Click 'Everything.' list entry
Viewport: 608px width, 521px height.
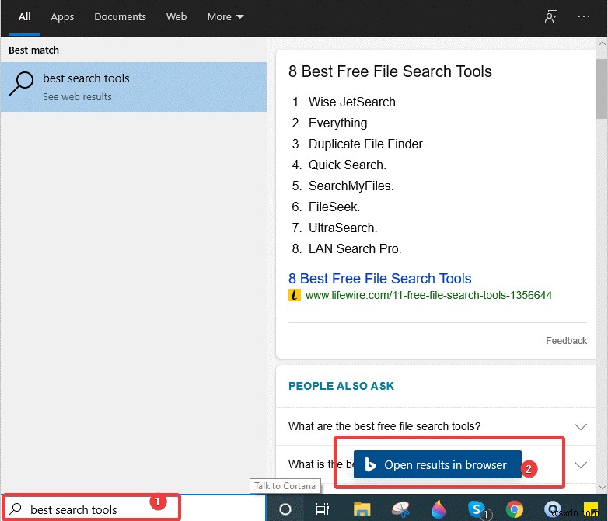point(339,123)
